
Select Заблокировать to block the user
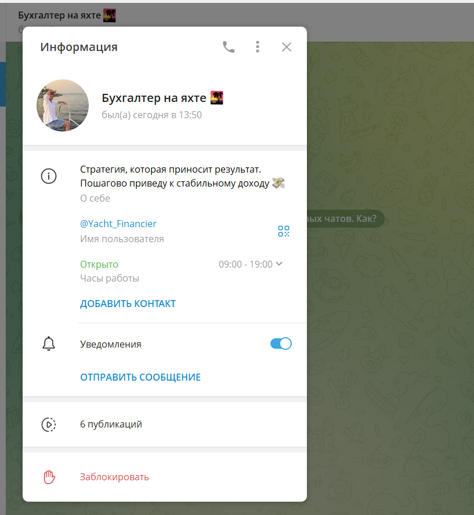(114, 477)
